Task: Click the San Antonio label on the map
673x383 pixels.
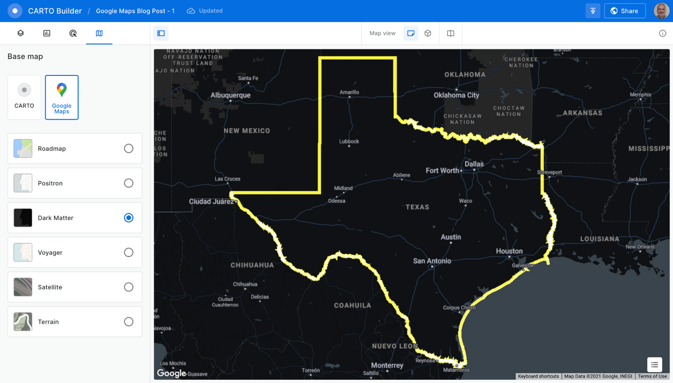Action: (x=432, y=261)
